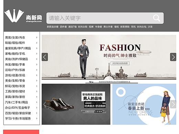
Task: Open the 墙纸 hot search link
Action: tap(116, 27)
